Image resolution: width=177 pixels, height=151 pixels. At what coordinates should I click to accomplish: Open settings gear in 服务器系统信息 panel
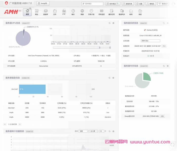tap(168, 23)
